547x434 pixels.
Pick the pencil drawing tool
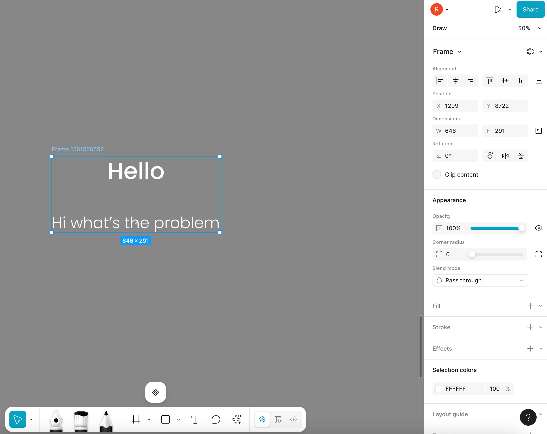106,420
